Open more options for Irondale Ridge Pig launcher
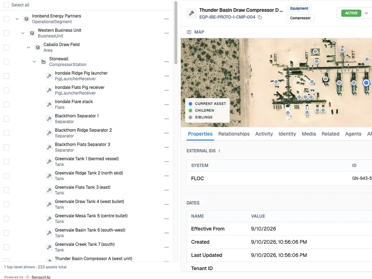Screen dimensions: 372x279 coord(167,76)
